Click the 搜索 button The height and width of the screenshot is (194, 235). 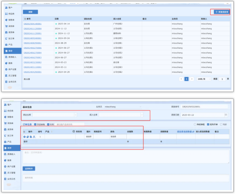[x=30, y=12]
